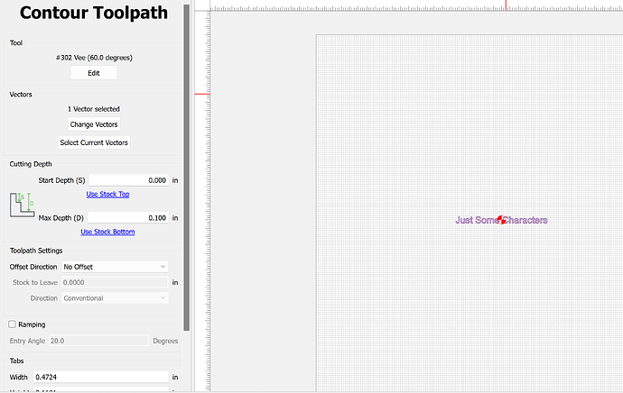Click Select Current Vectors button
623x393 pixels.
(x=94, y=142)
